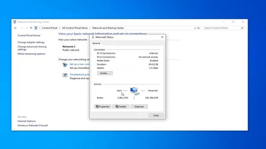Viewport: 266px width, 149px height.
Task: Select Network and Sharing Center breadcrumb
Action: tap(108, 28)
